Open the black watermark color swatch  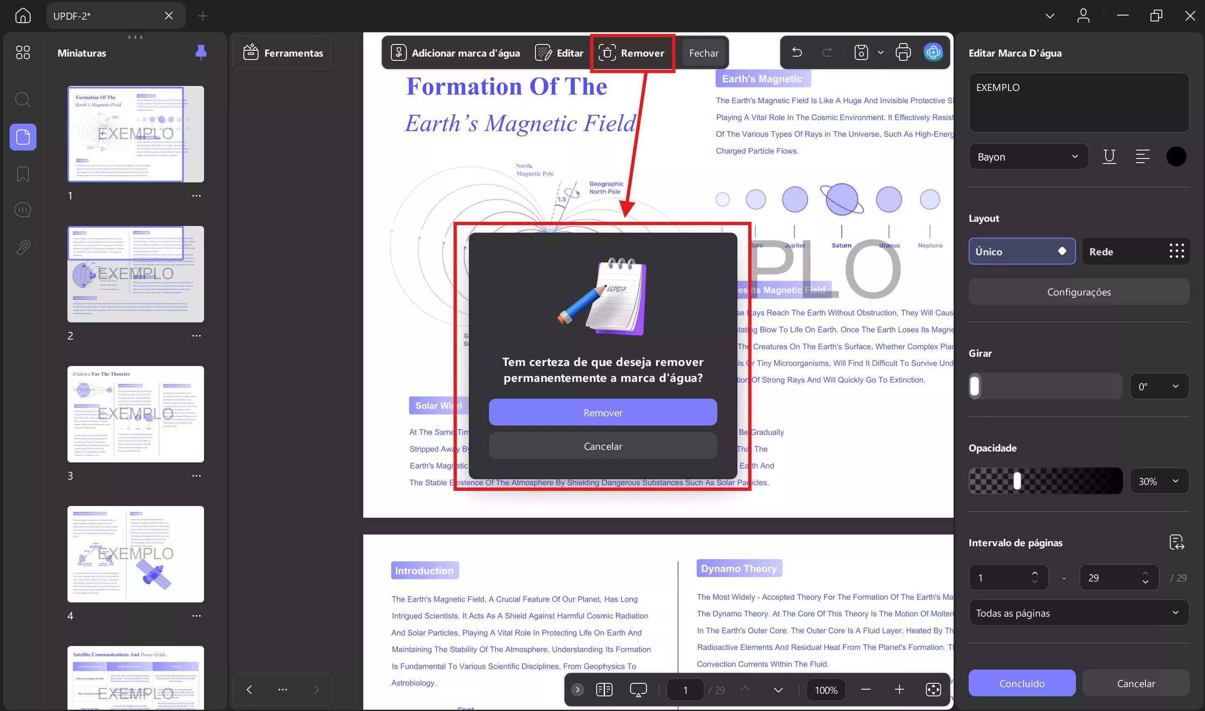pyautogui.click(x=1176, y=156)
